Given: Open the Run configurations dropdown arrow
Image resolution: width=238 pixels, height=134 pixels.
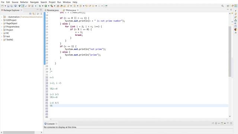Looking at the screenshot, I should tap(49, 6).
